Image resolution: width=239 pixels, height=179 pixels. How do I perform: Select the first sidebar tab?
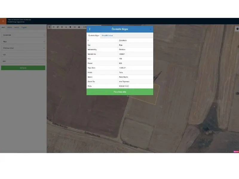(x=3, y=27)
